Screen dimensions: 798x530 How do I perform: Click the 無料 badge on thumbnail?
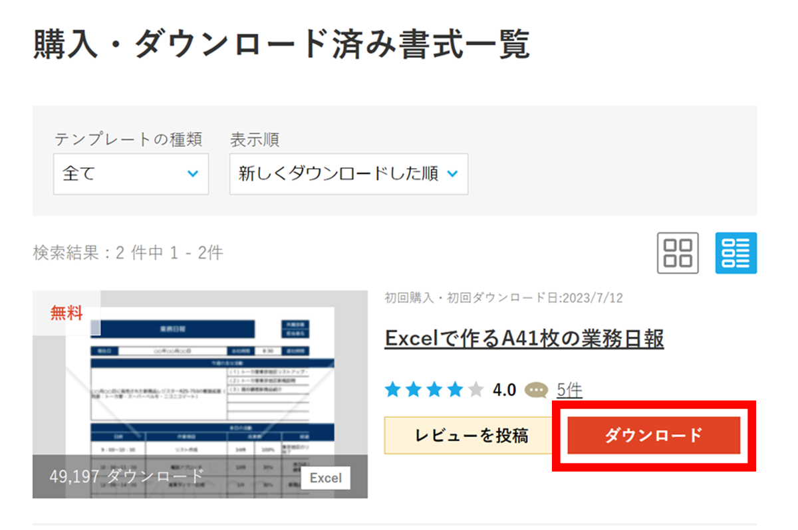(66, 312)
